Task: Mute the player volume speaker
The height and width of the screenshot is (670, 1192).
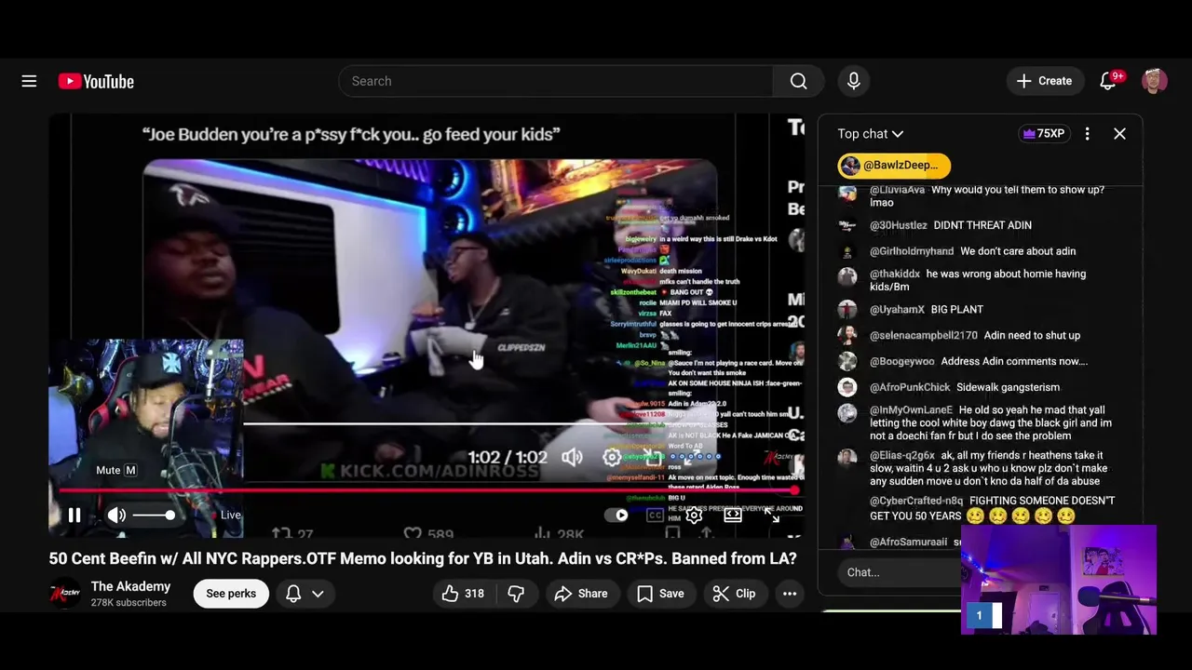Action: pos(116,515)
